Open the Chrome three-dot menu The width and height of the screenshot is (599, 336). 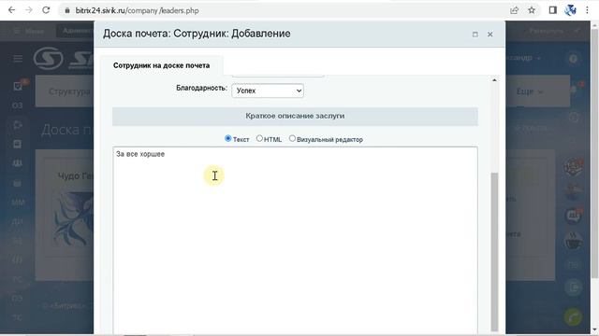coord(587,10)
